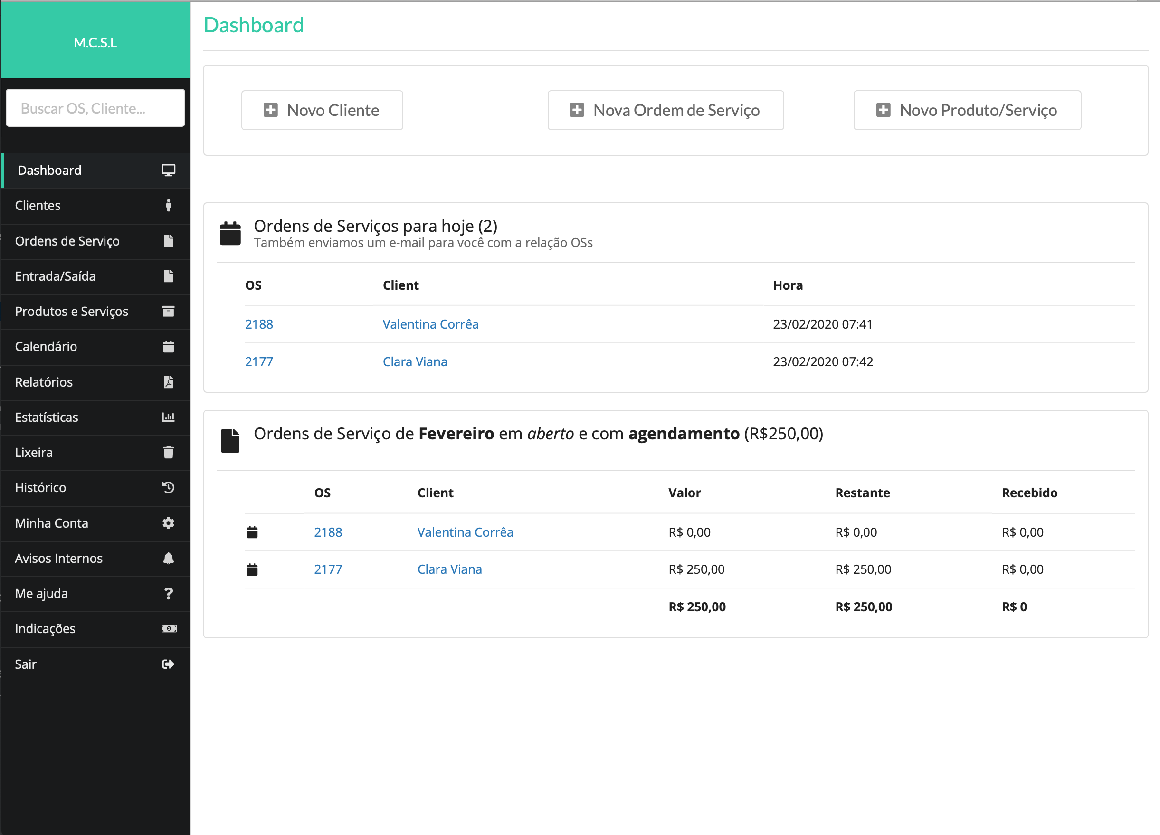Open Valentina Corrêa in Fevereiro table

[x=465, y=532]
